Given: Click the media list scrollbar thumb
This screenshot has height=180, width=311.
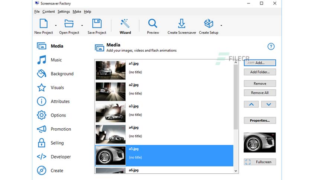Looking at the screenshot, I should [235, 97].
